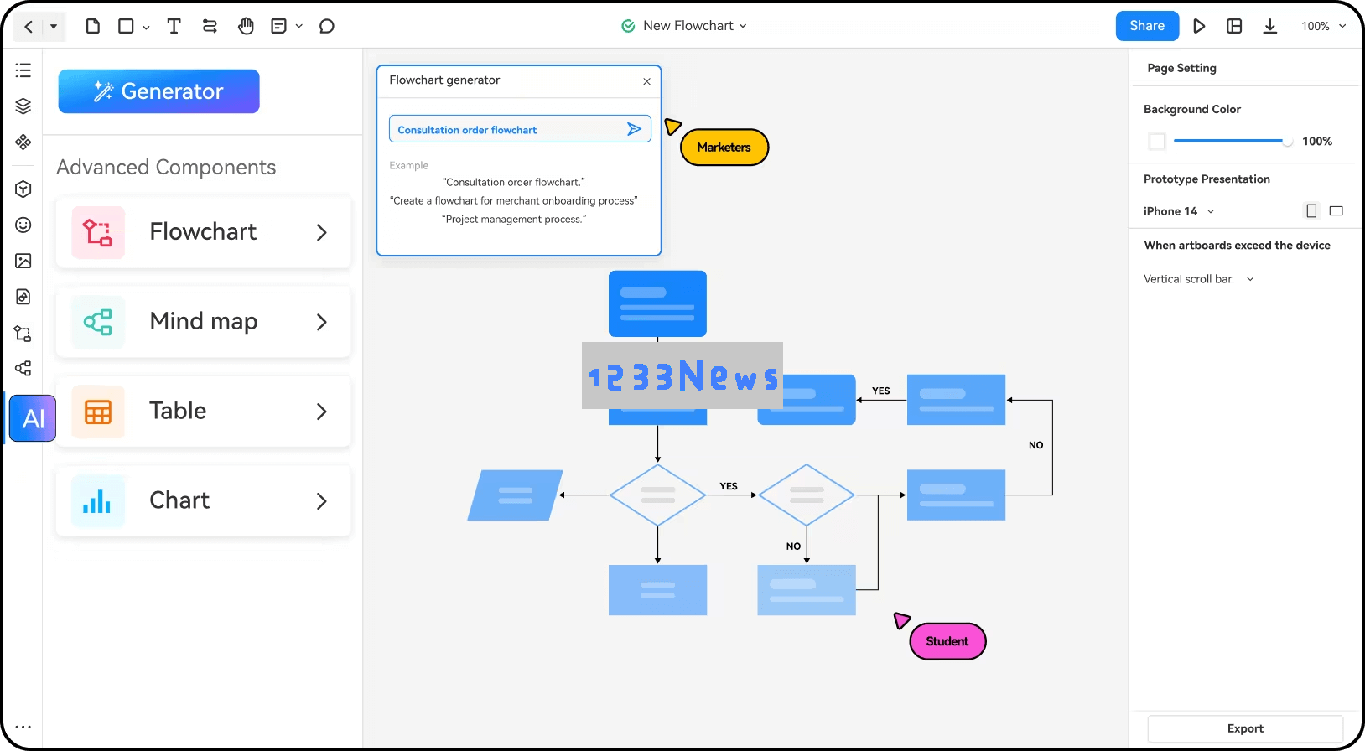Viewport: 1365px width, 751px height.
Task: Click the Student collaborator label
Action: tap(948, 641)
